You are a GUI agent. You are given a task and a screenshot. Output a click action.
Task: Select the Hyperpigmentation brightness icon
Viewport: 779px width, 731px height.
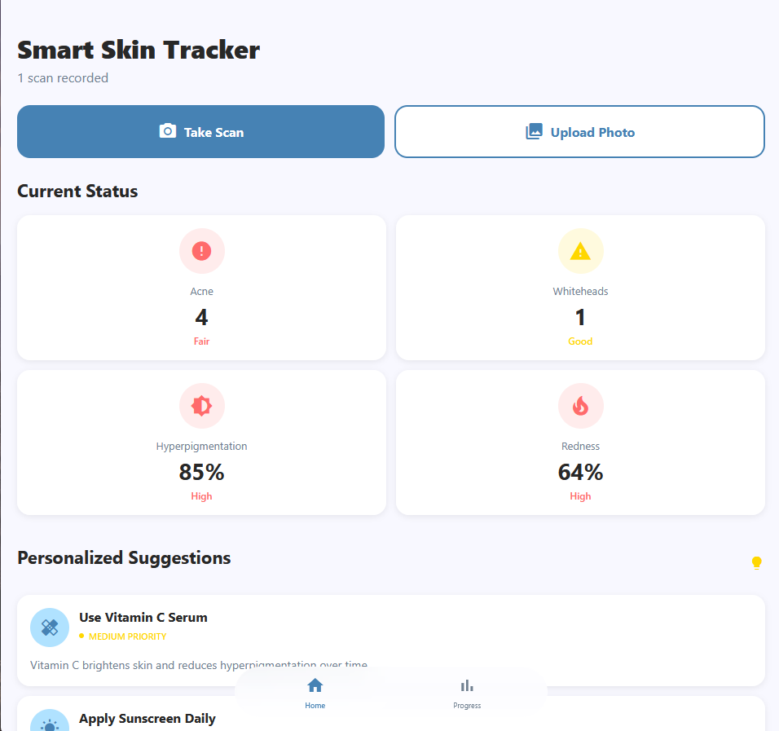pyautogui.click(x=201, y=406)
